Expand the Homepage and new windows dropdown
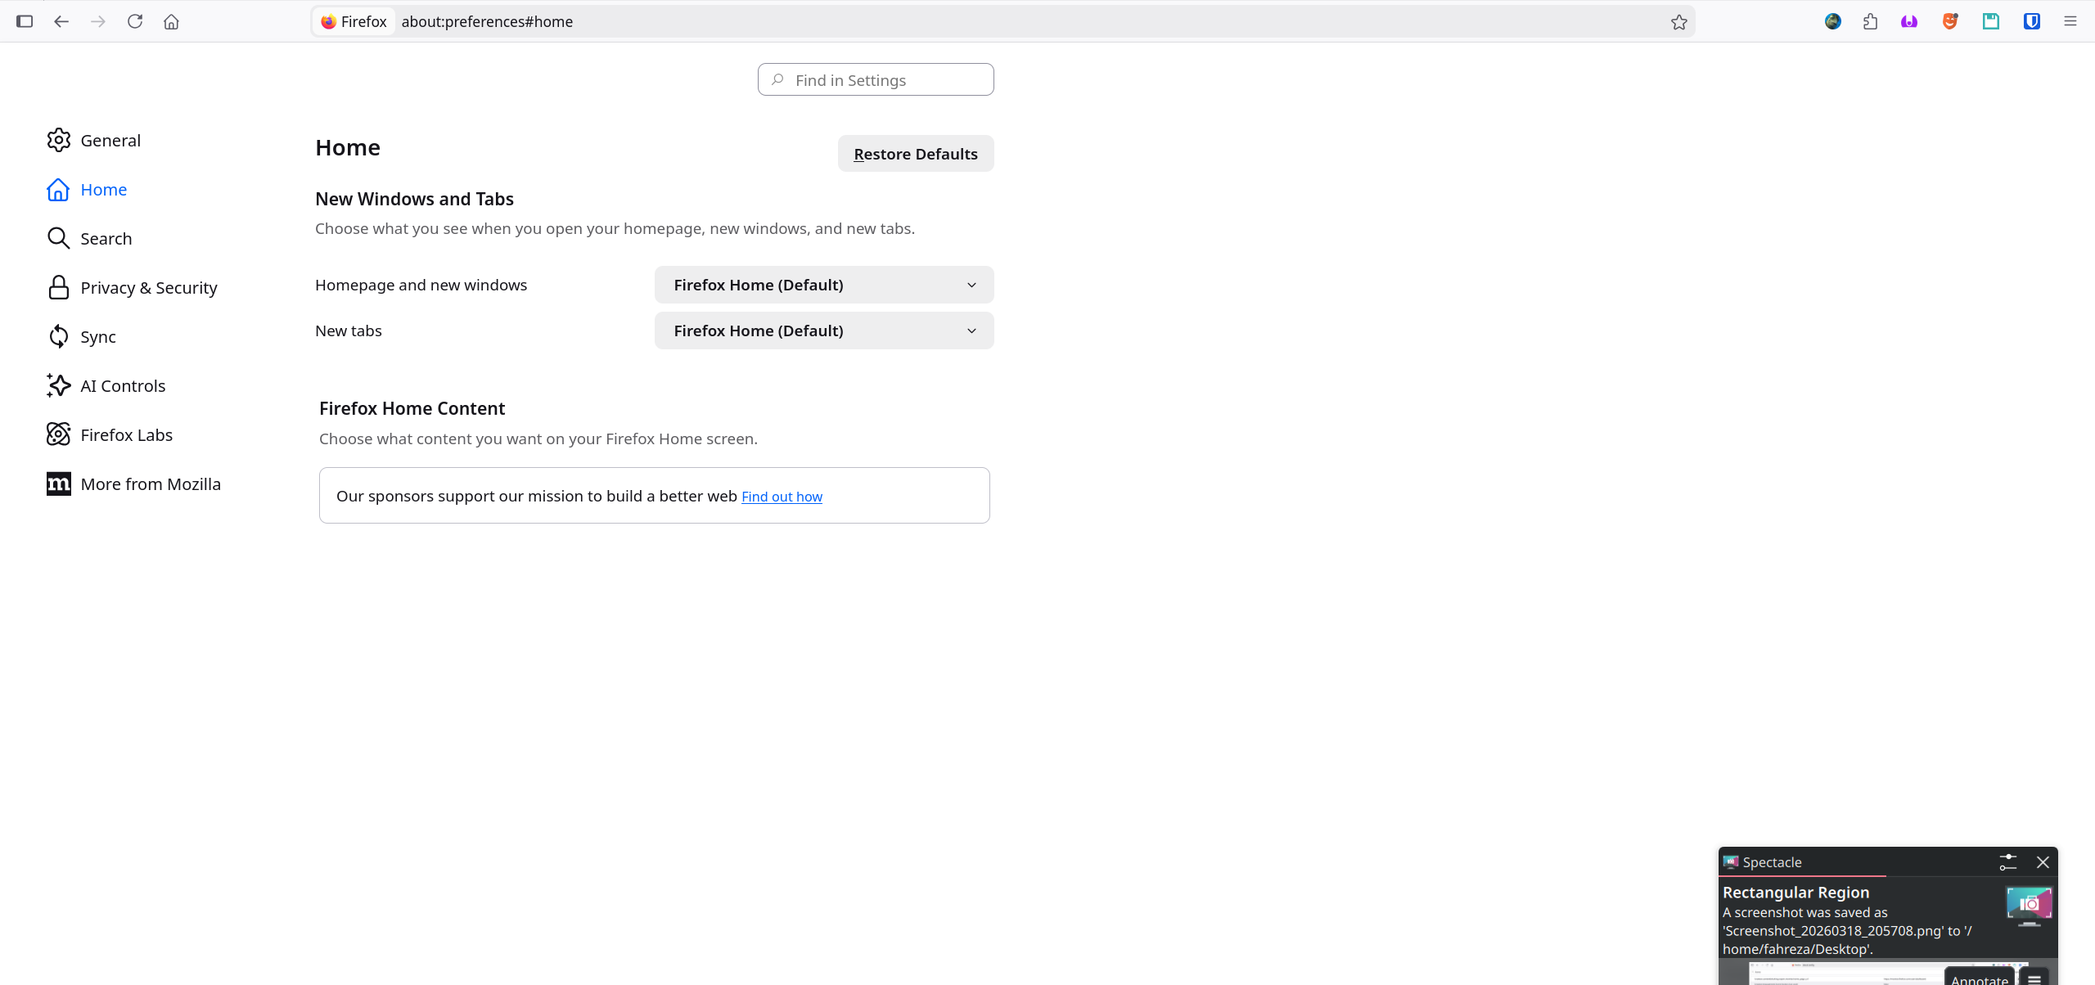 click(824, 285)
